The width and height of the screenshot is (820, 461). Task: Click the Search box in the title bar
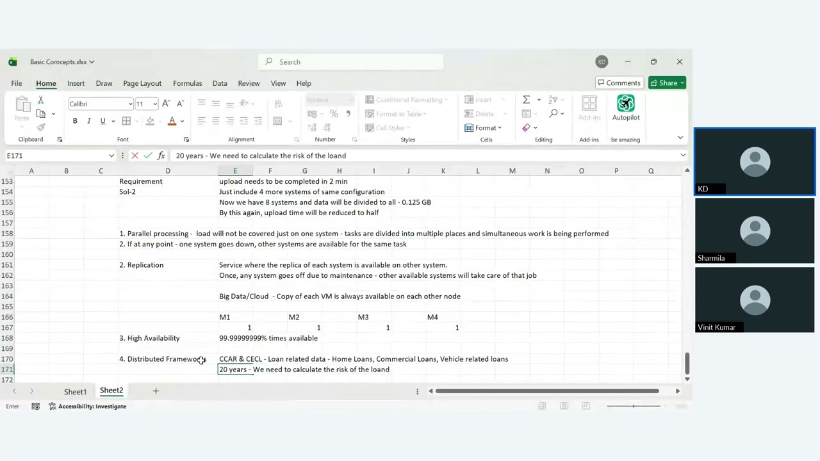coord(351,62)
